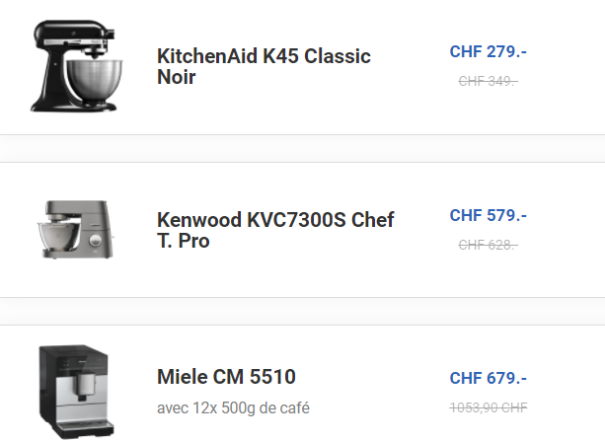
Task: Click the crossed-out CHF 349.- price
Action: (489, 81)
